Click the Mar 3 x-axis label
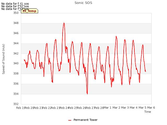 [x=125, y=108]
